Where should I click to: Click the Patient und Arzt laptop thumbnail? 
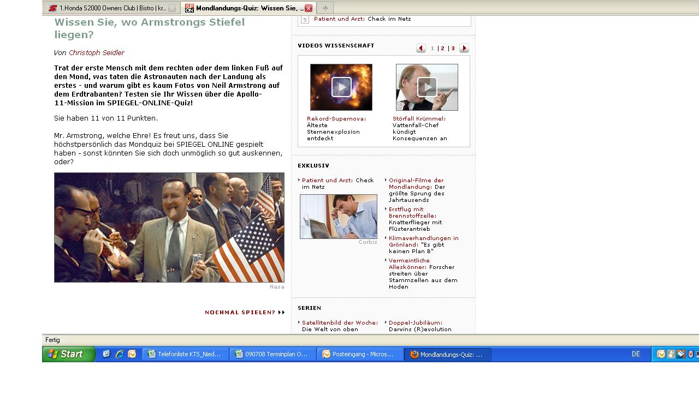(338, 217)
